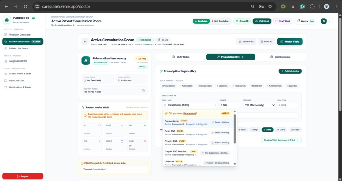Click the SpO2 vitals icon
Viewport: 342px width, 181px height.
coord(145,125)
